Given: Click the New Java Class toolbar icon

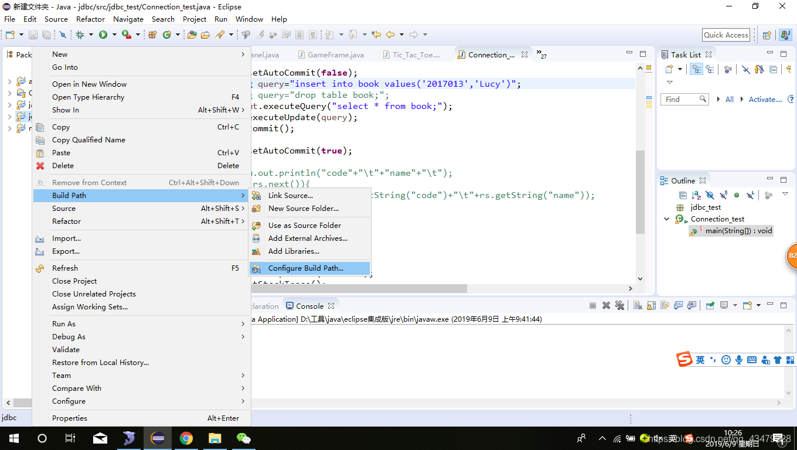Looking at the screenshot, I should click(166, 35).
